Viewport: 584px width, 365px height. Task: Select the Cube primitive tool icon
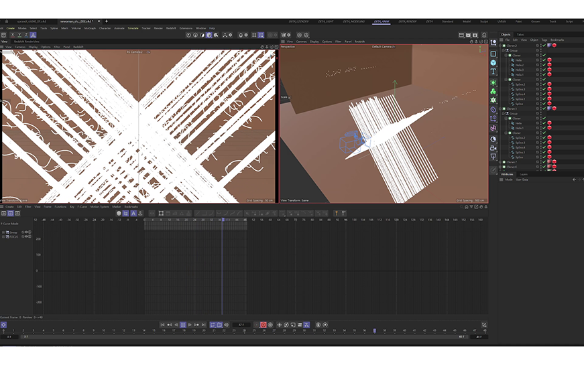493,62
